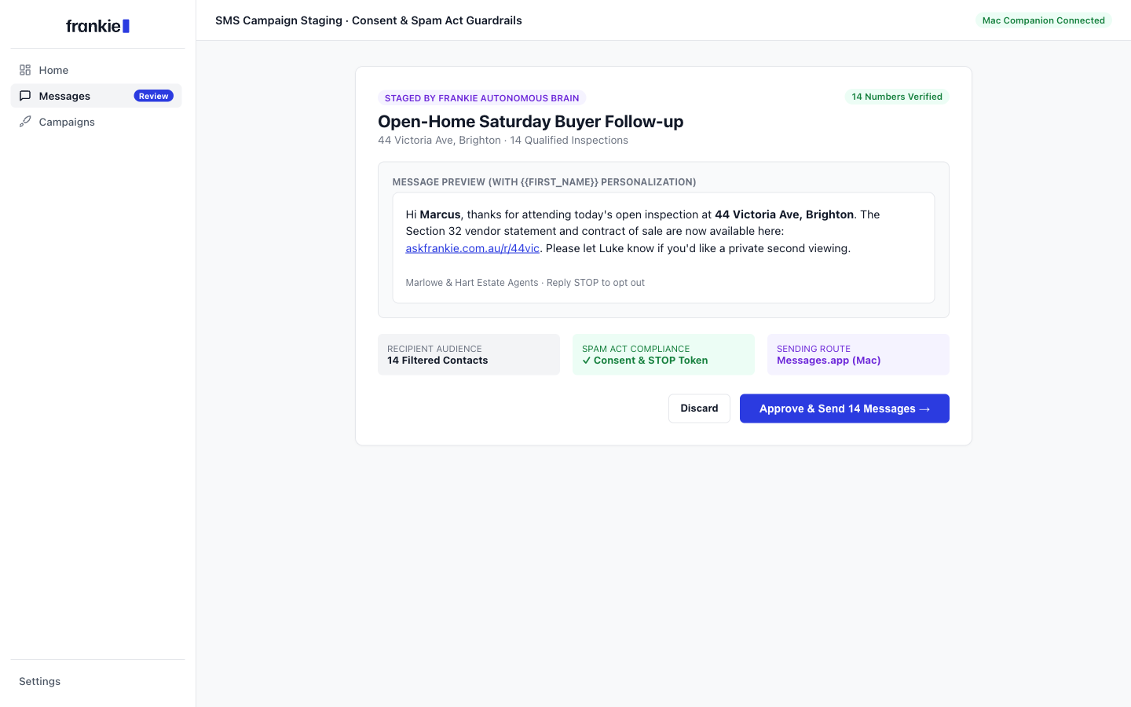
Task: Go to Campaigns in sidebar
Action: [x=97, y=122]
